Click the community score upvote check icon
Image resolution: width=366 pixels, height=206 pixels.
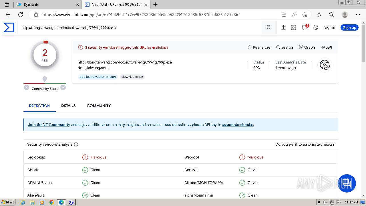tap(63, 88)
